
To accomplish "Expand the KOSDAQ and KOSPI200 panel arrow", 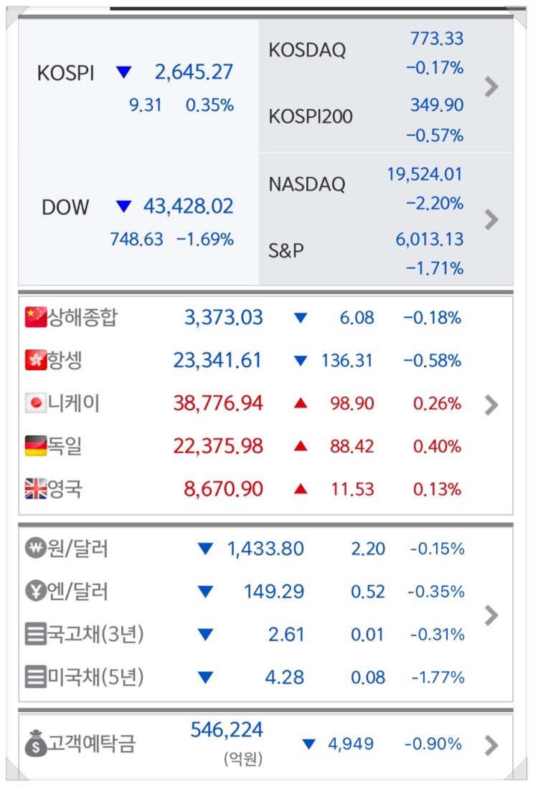I will [x=491, y=87].
